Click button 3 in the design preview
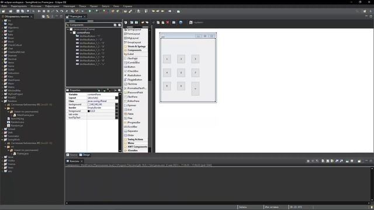This screenshot has height=210, width=374. (x=195, y=59)
